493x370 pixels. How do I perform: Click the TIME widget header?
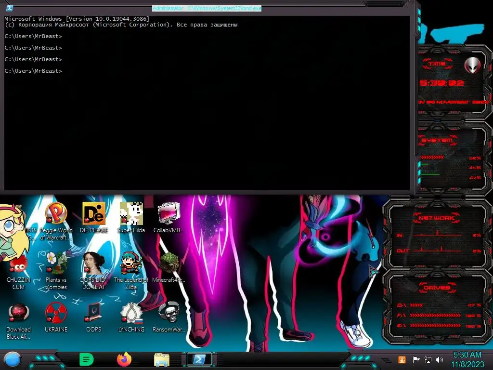[x=437, y=64]
